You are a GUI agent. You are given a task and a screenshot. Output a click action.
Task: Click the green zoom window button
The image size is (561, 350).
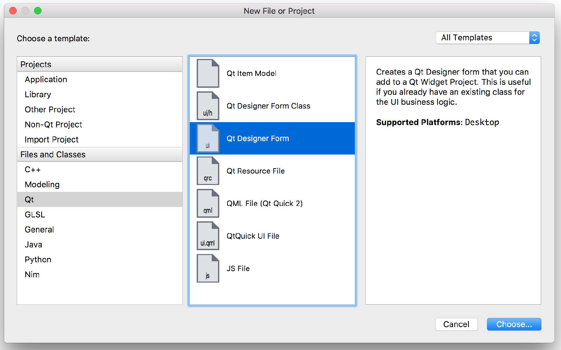38,11
